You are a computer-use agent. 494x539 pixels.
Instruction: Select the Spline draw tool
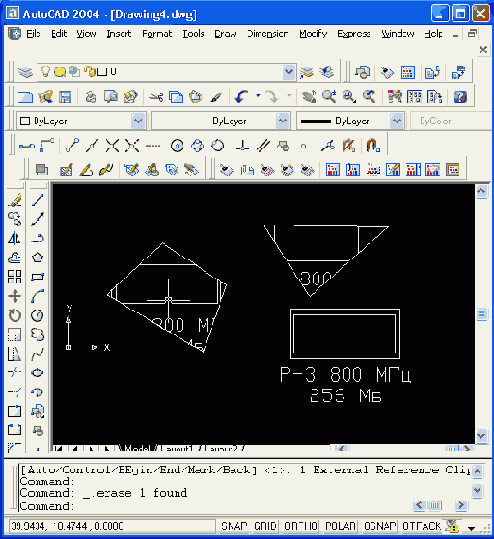click(x=38, y=354)
